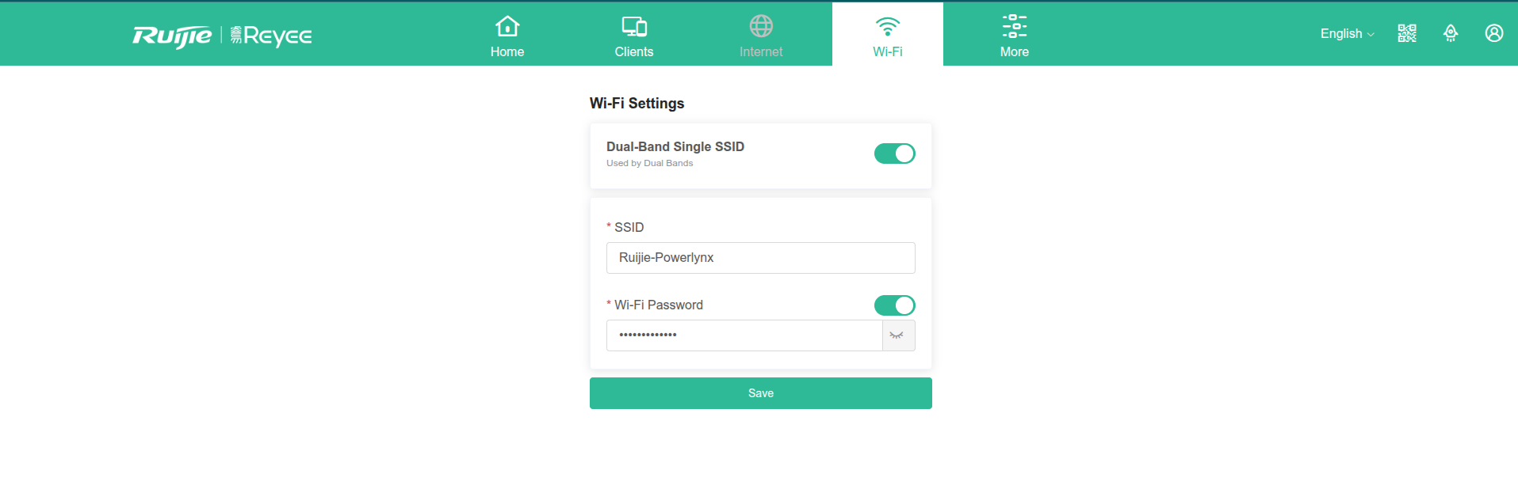The image size is (1518, 504).
Task: Open the QR code icon
Action: tap(1407, 33)
